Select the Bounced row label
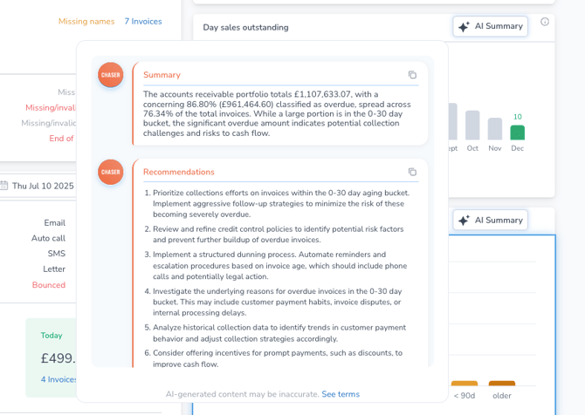 (x=49, y=285)
